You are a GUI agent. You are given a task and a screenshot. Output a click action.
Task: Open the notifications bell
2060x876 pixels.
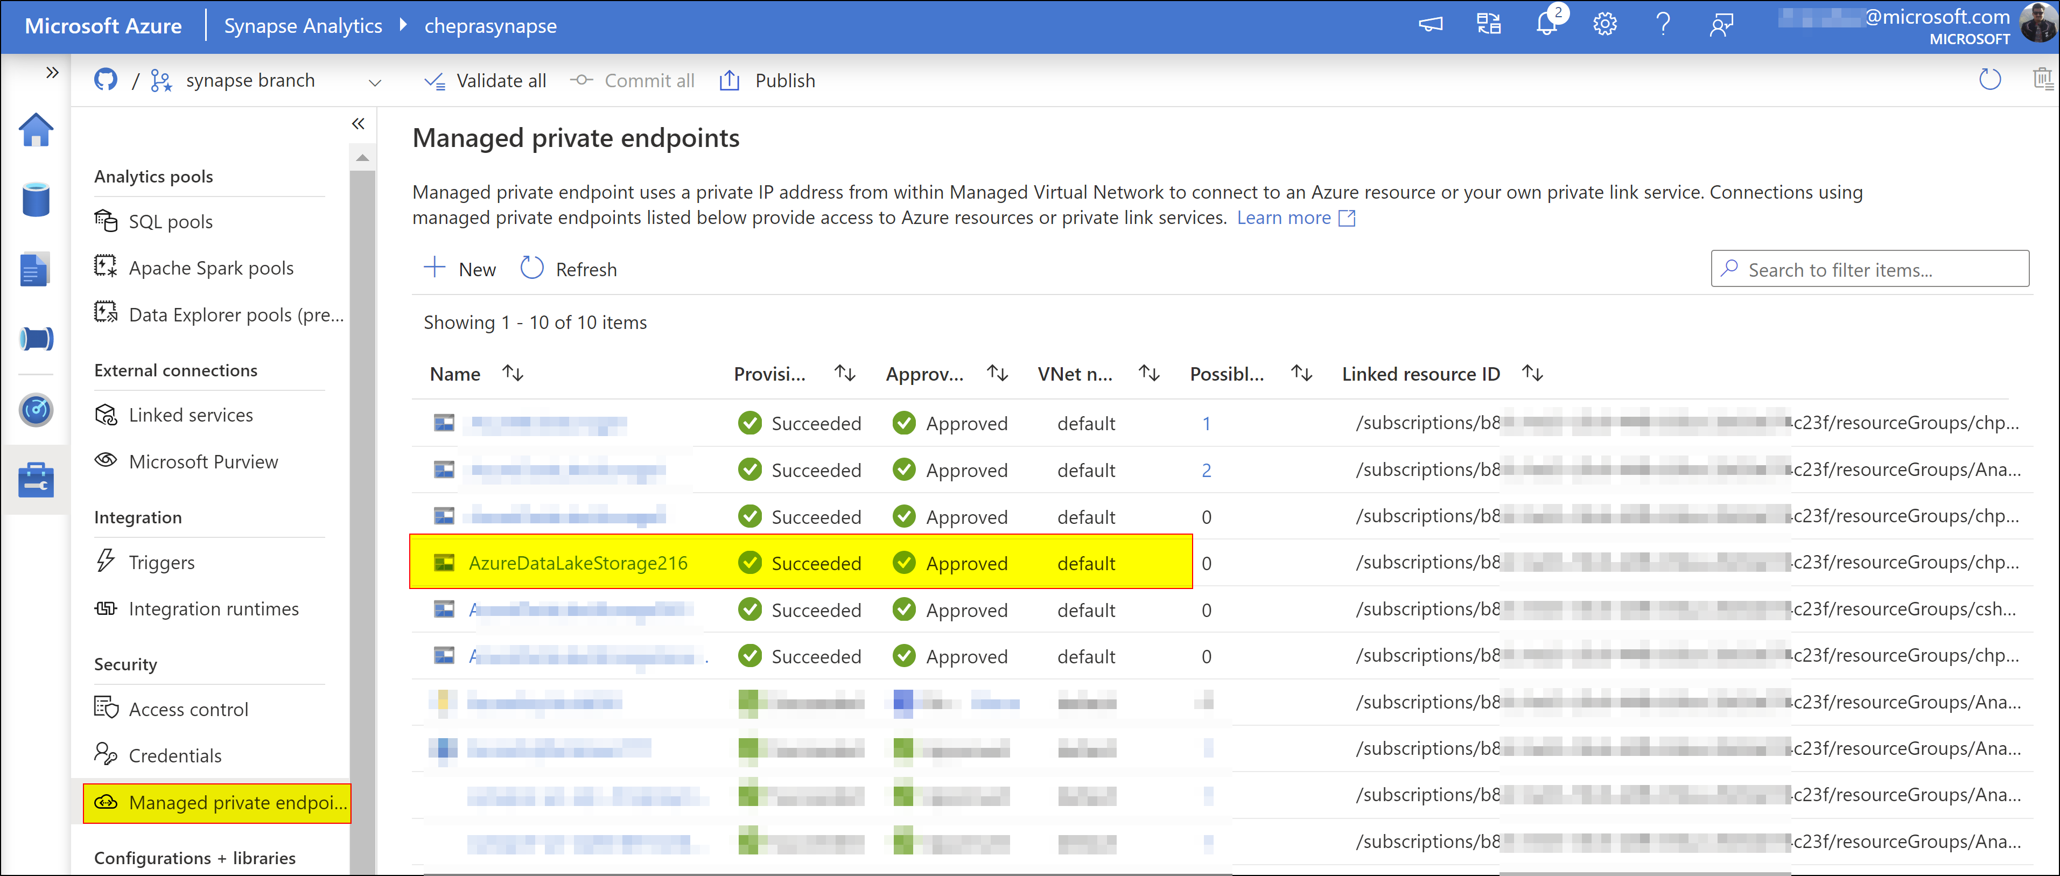pyautogui.click(x=1547, y=25)
